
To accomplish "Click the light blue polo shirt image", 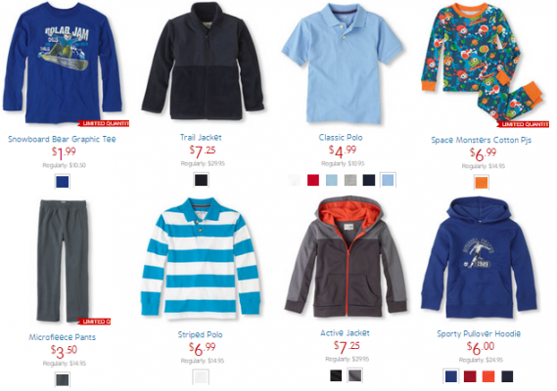I will click(343, 64).
